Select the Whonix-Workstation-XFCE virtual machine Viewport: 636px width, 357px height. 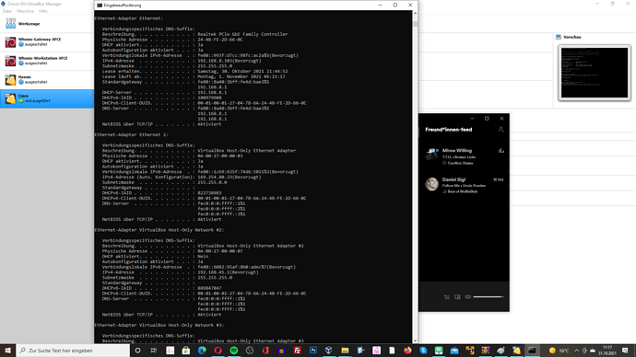47,61
